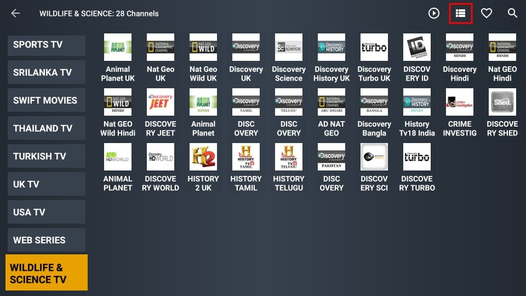Open HISTORY 2 UK channel
Viewport: 526px width, 296px height.
click(x=203, y=168)
